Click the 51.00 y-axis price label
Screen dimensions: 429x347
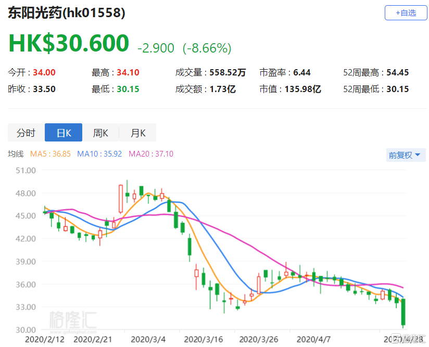[x=26, y=170]
